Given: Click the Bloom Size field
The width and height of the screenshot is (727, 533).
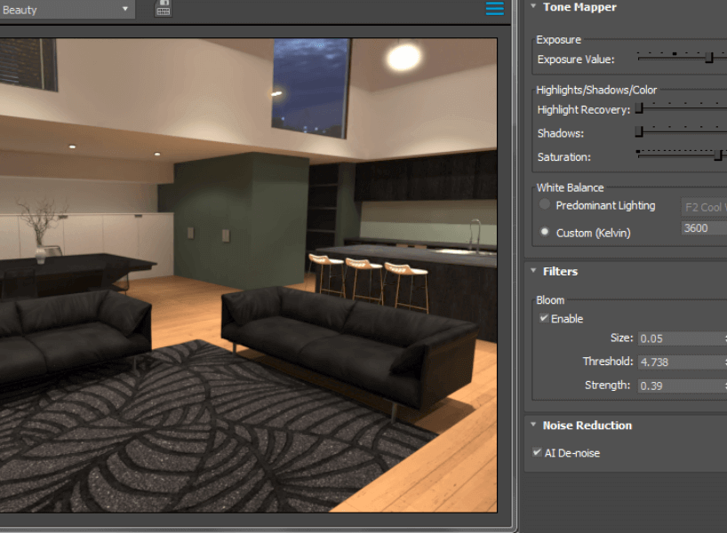Looking at the screenshot, I should point(681,338).
